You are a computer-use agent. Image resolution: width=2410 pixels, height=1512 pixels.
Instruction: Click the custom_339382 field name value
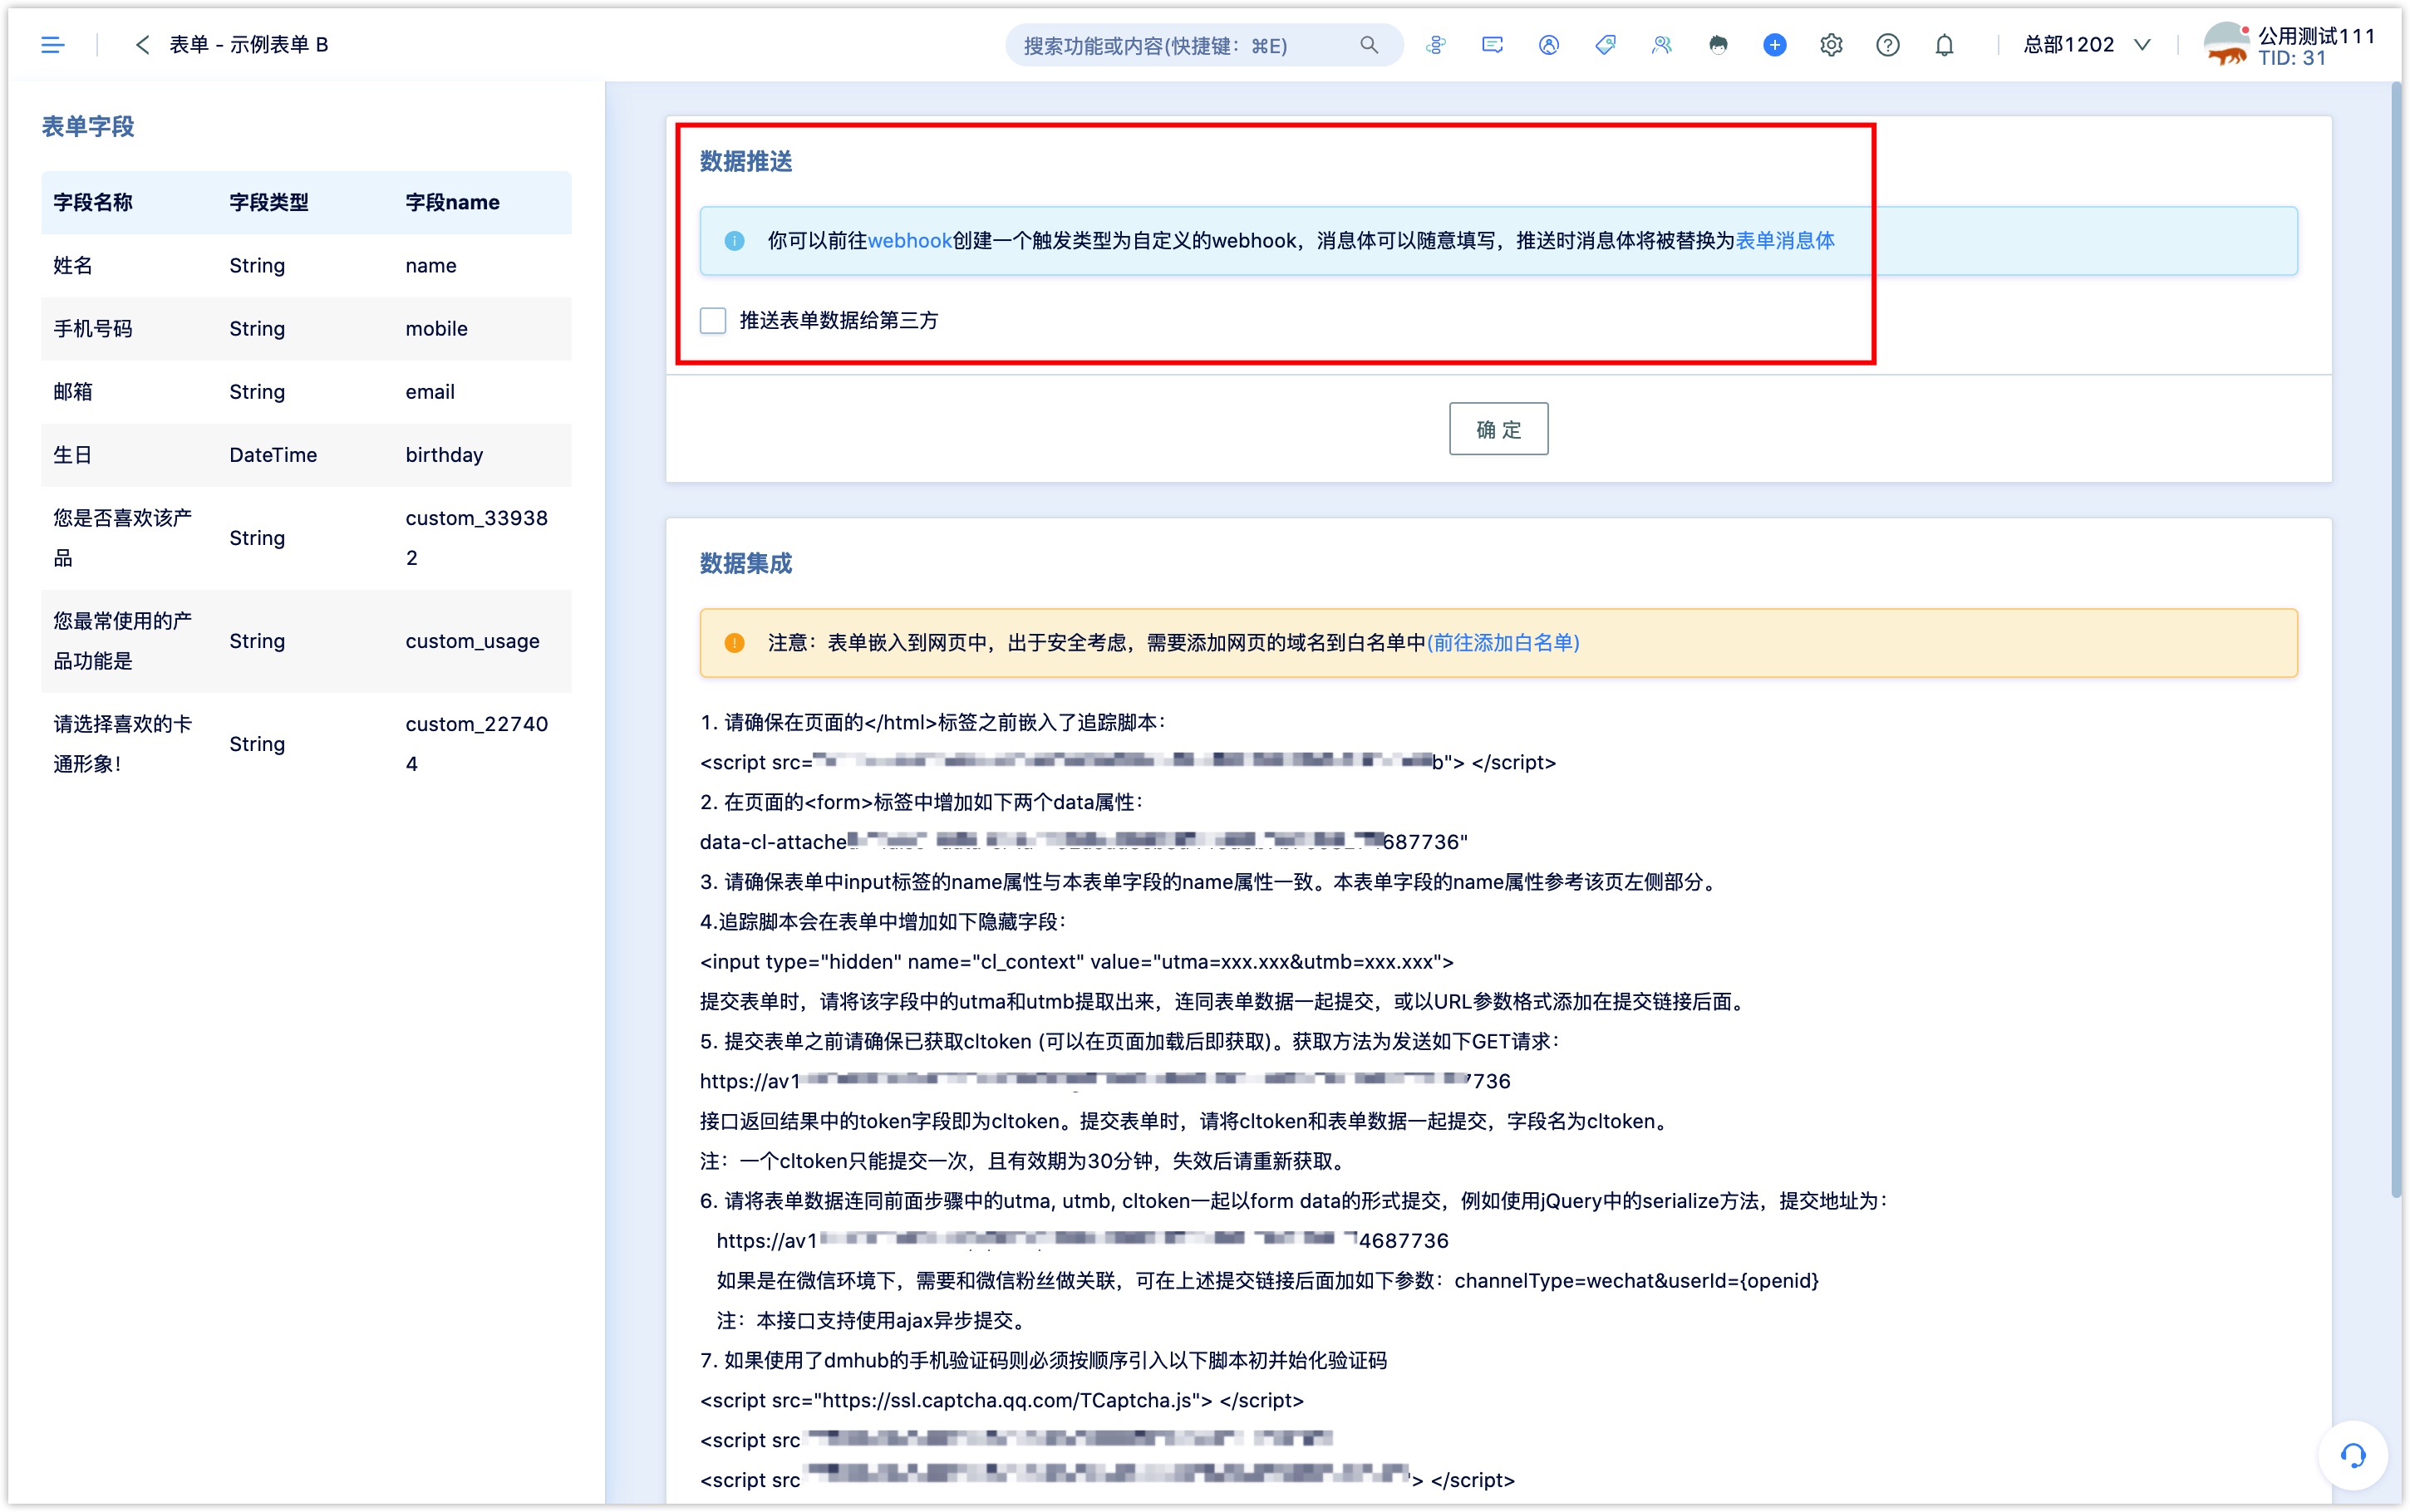(477, 538)
